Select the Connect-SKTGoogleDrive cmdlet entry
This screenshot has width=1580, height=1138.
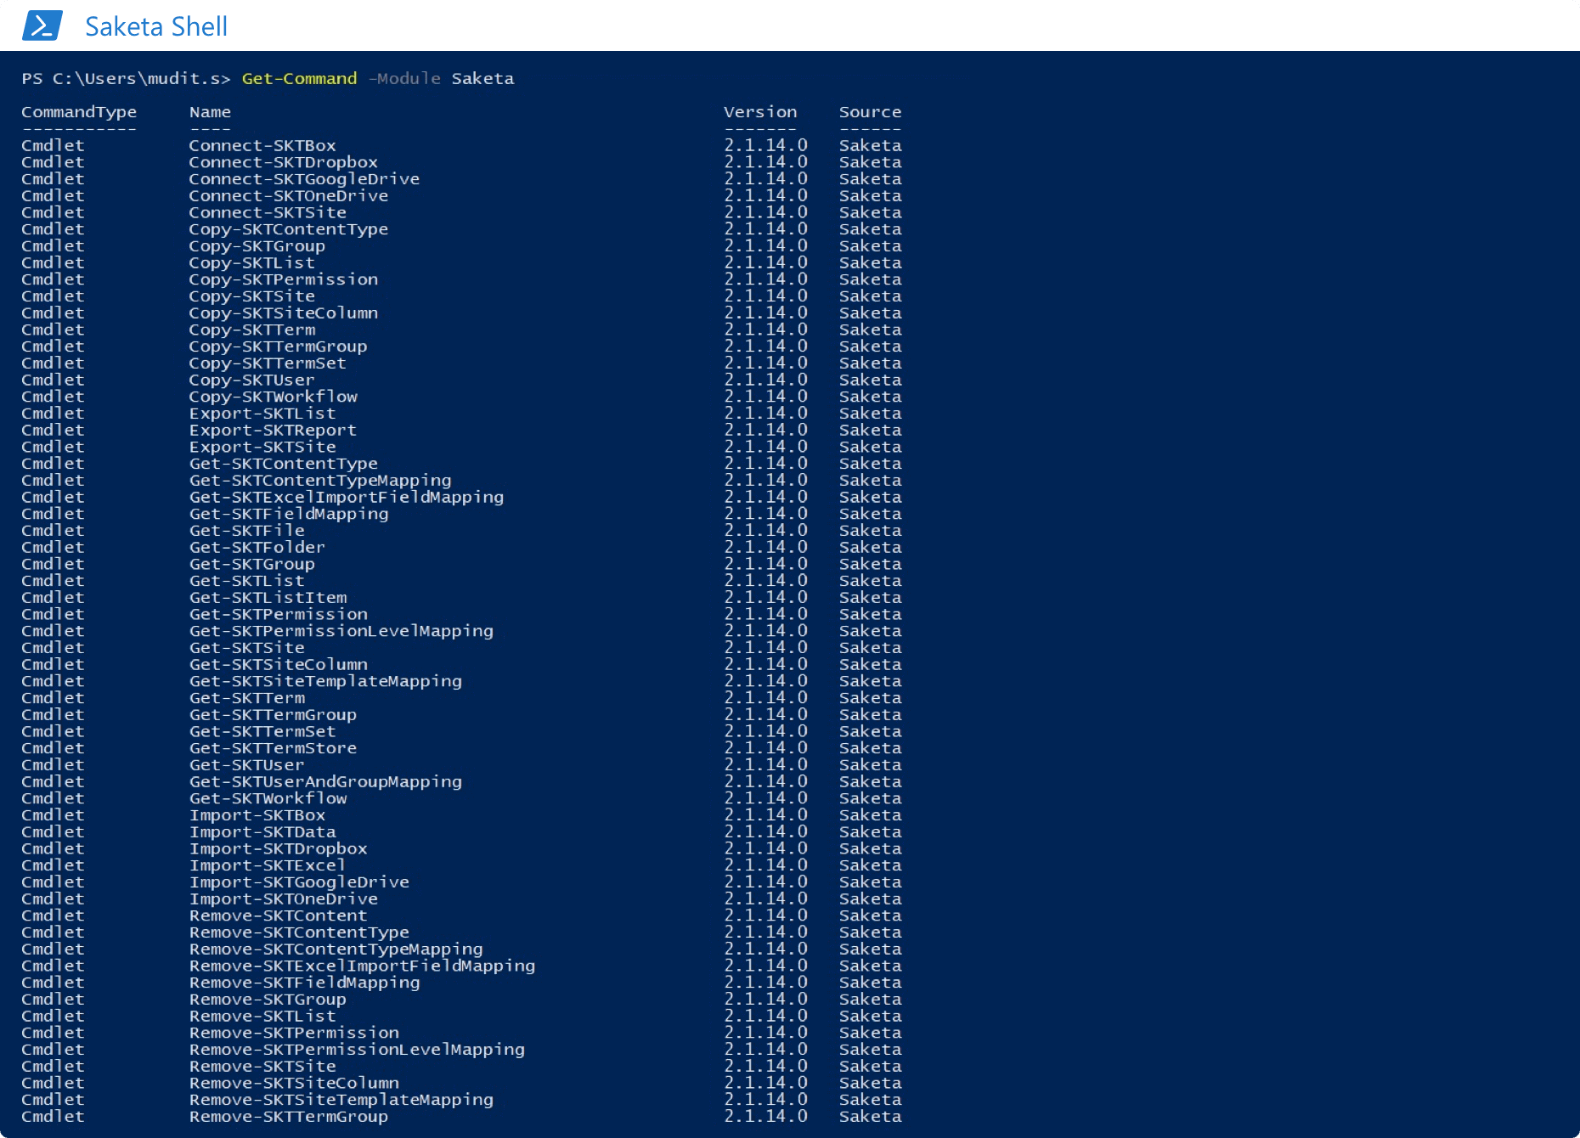[x=304, y=178]
